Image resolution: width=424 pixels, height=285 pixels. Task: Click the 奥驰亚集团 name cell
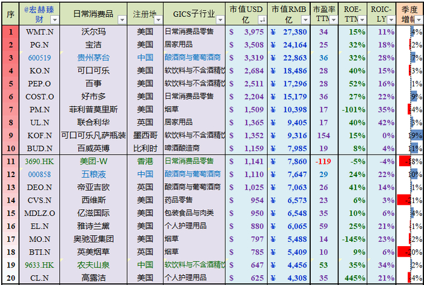coord(93,240)
